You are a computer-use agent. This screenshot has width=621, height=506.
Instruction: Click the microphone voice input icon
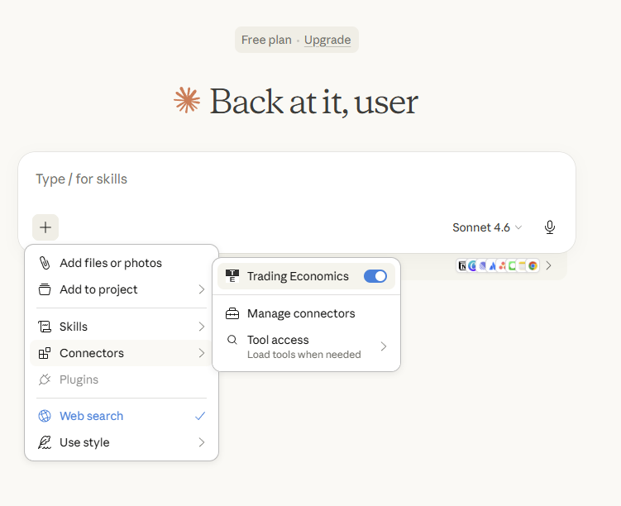coord(550,227)
